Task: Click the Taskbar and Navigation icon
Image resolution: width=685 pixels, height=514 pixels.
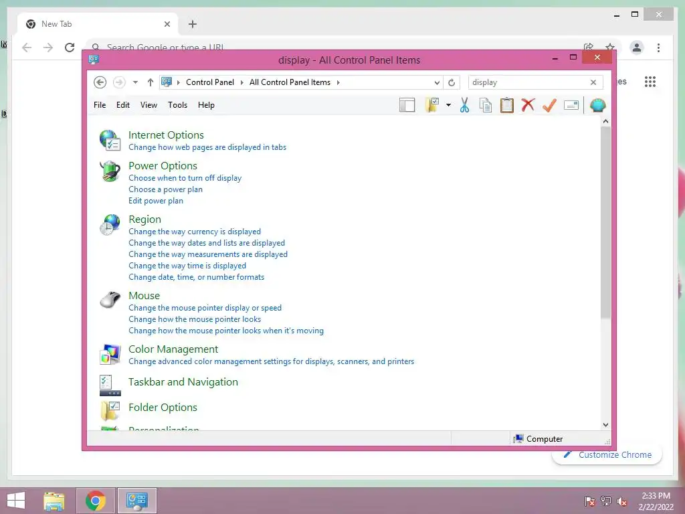Action: click(x=110, y=385)
